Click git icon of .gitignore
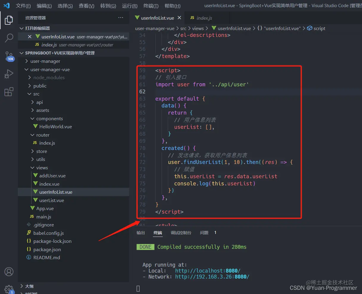The image size is (362, 294). pos(29,225)
